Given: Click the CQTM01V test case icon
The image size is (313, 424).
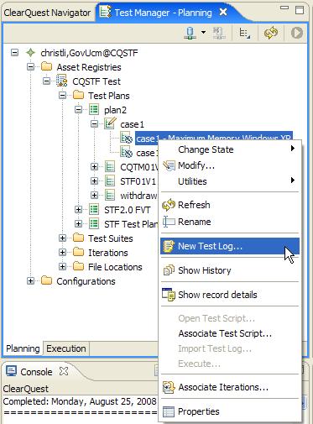Looking at the screenshot, I should click(x=110, y=167).
